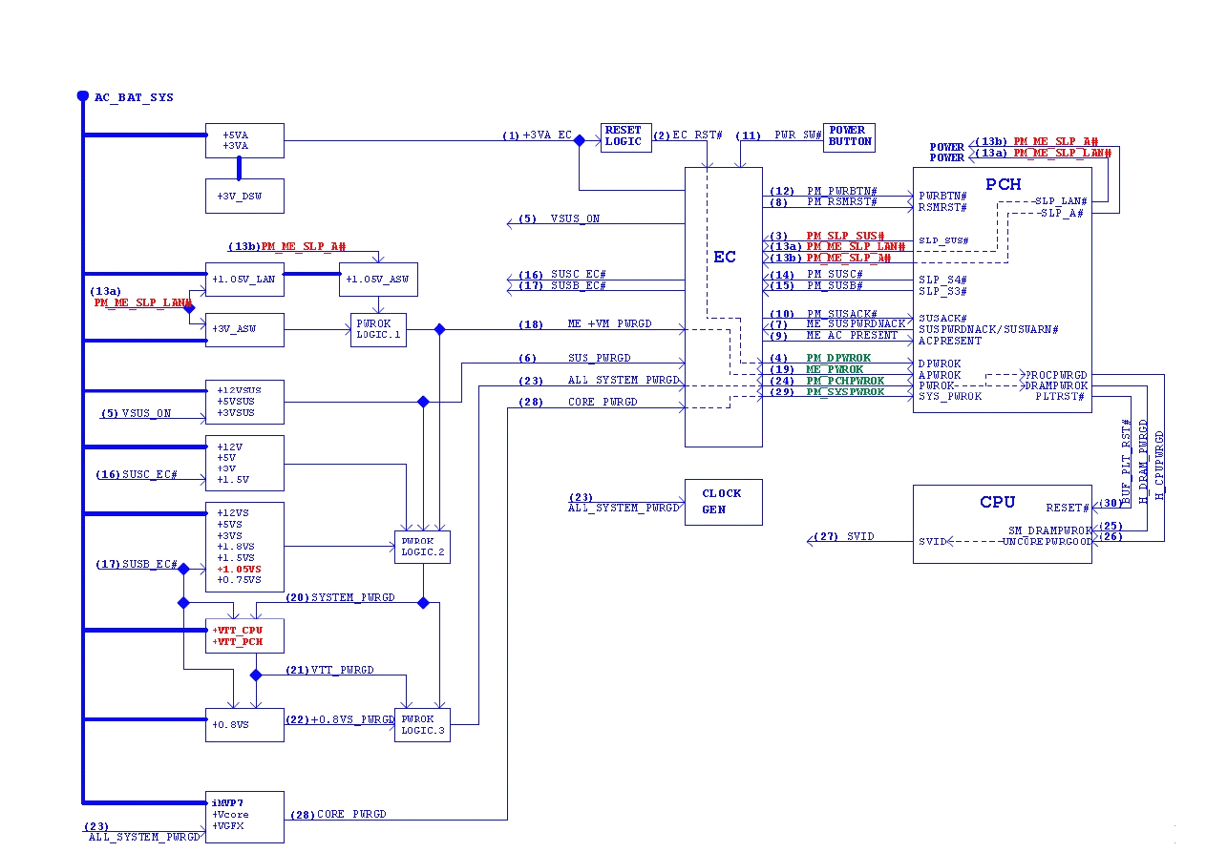Click the +VTT_CPU / +VTT_PCH block
This screenshot has height=852, width=1206.
tap(244, 636)
